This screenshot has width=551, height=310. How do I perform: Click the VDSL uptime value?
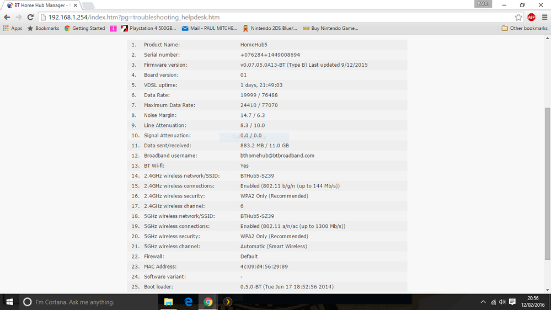pyautogui.click(x=261, y=85)
